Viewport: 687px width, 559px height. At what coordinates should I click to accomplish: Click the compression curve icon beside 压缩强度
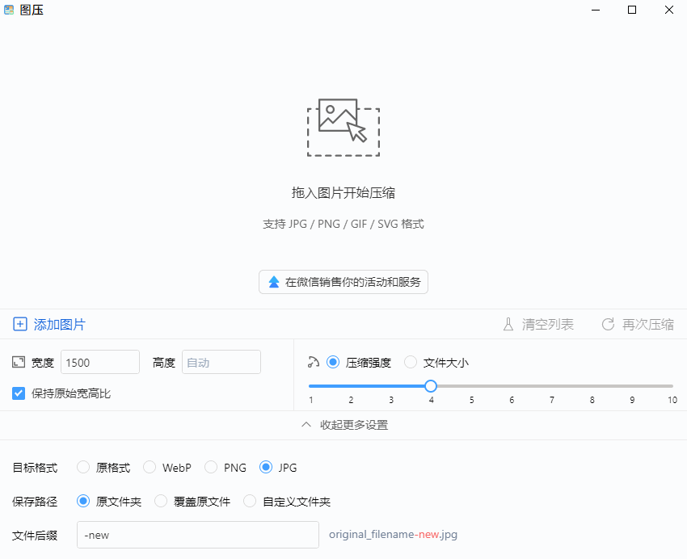[x=314, y=363]
